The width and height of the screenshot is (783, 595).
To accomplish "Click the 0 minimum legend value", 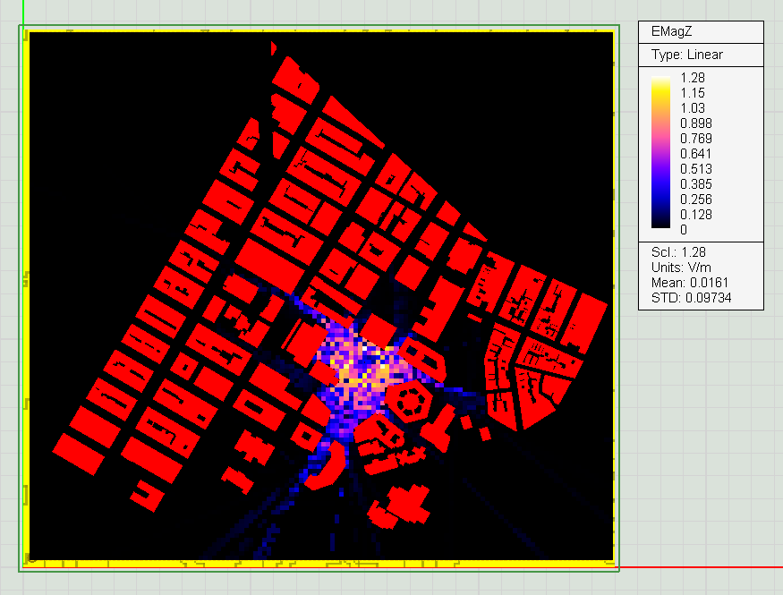I will coord(684,230).
